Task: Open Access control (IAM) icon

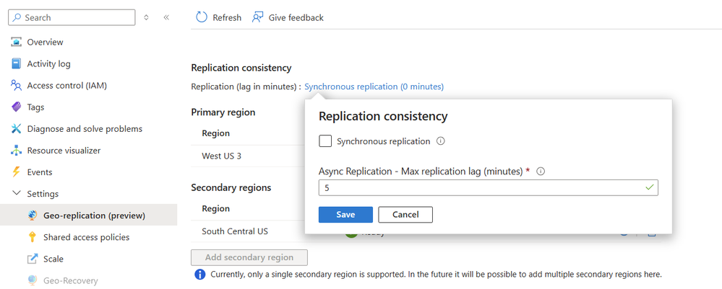Action: coord(16,85)
